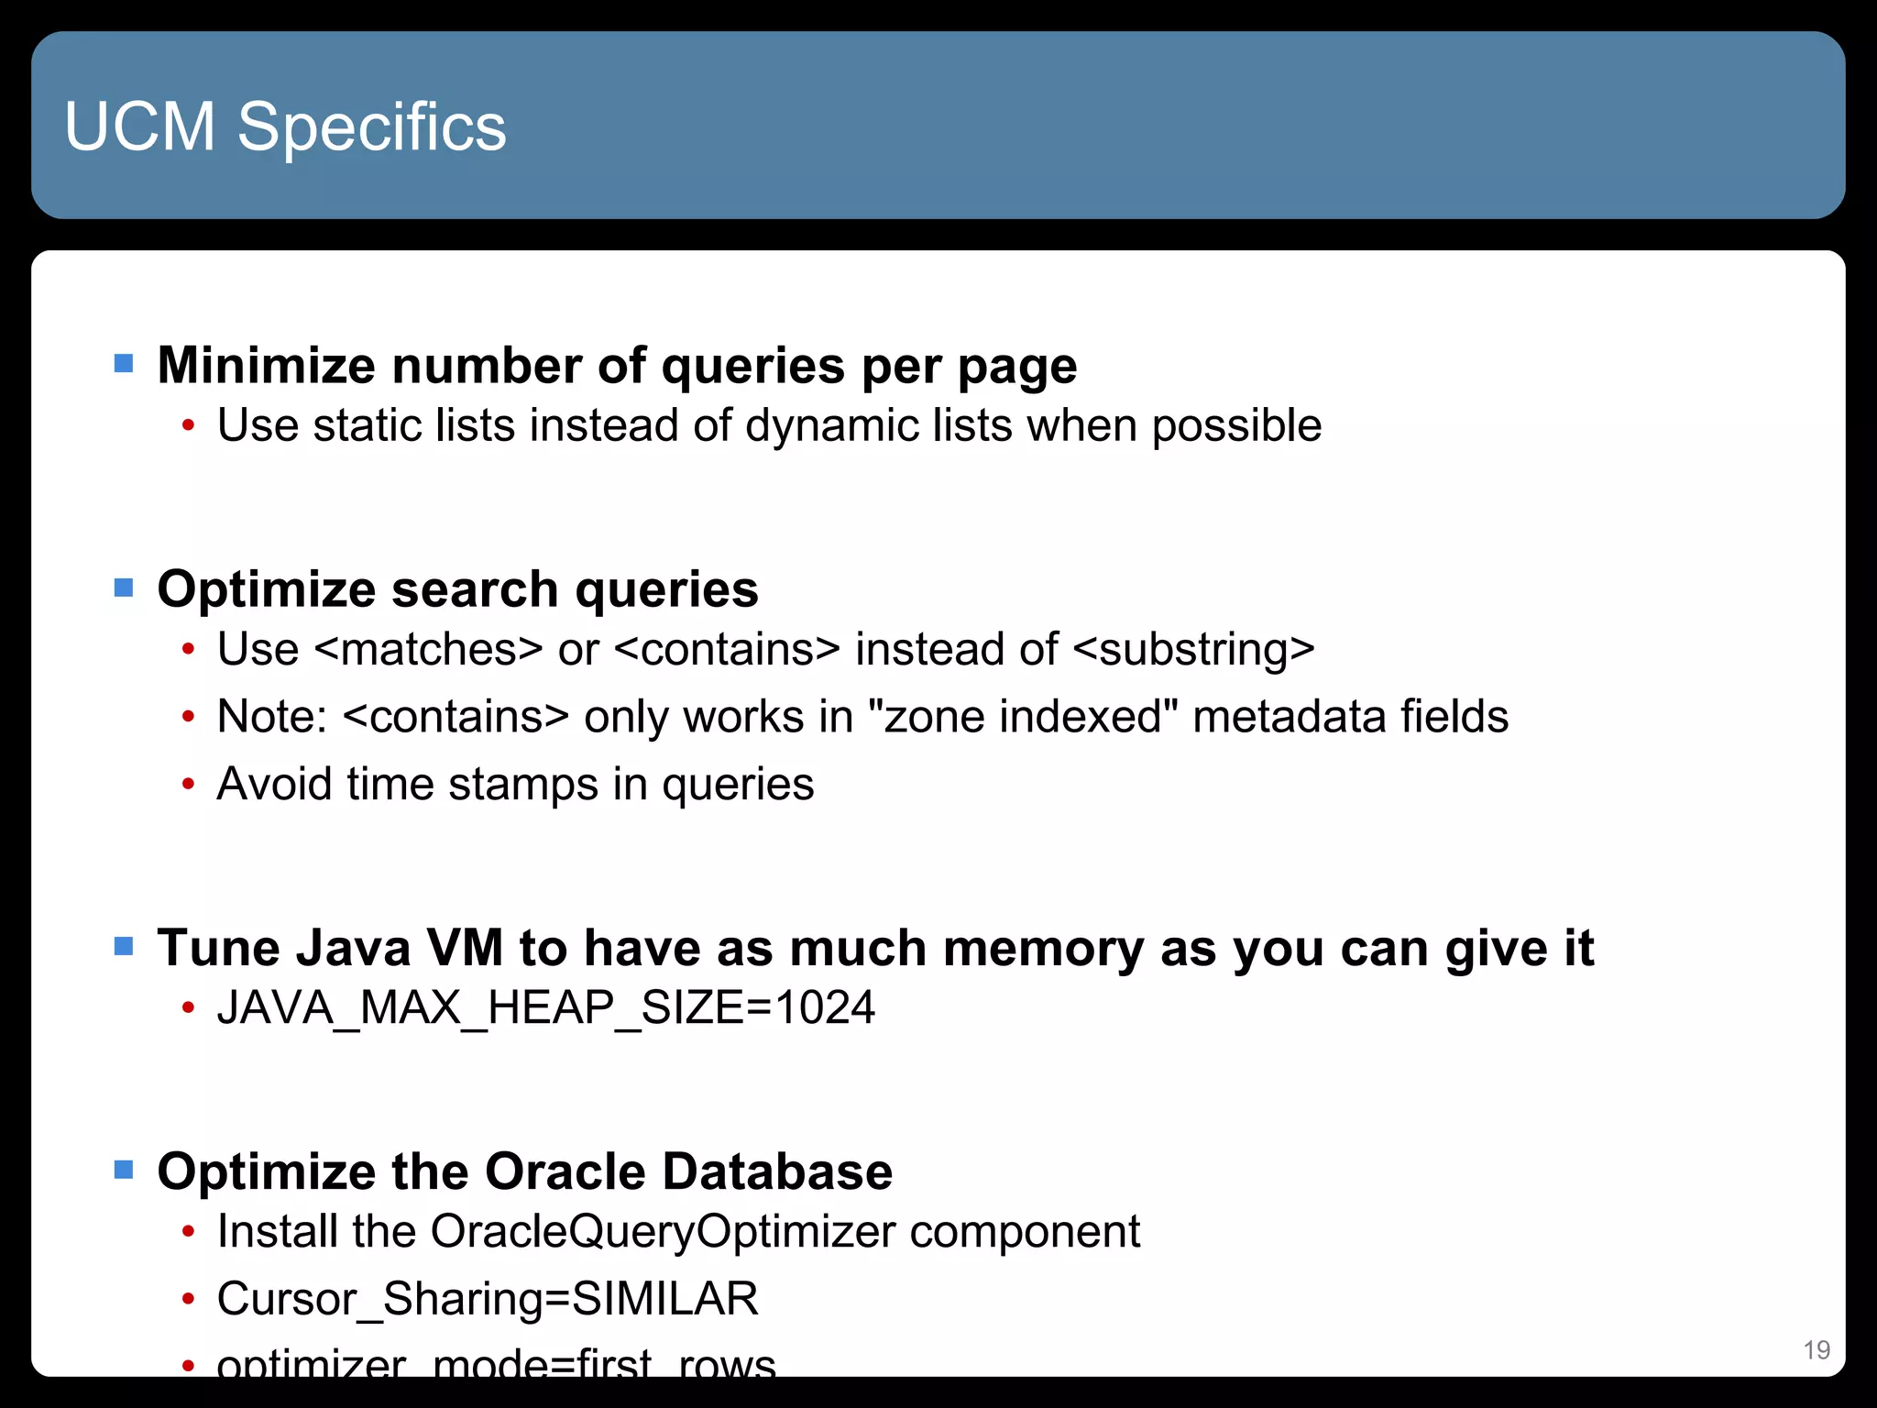The image size is (1877, 1408).
Task: Click the red dot beside "Cursor_Sharing=SIMILAR"
Action: click(x=188, y=1300)
